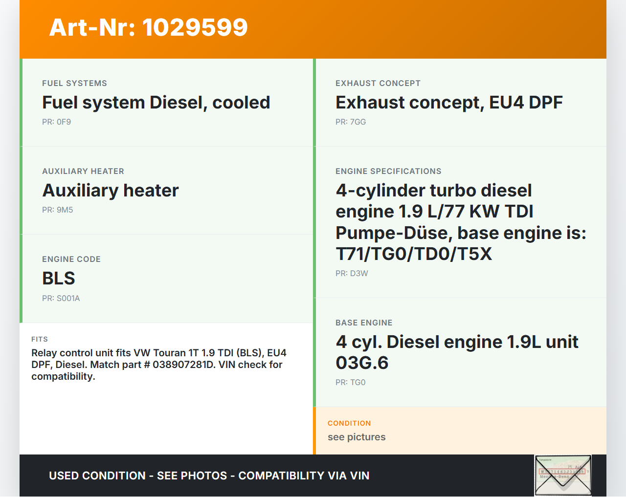Click the 4-cylinder turbo diesel engine description

460,222
